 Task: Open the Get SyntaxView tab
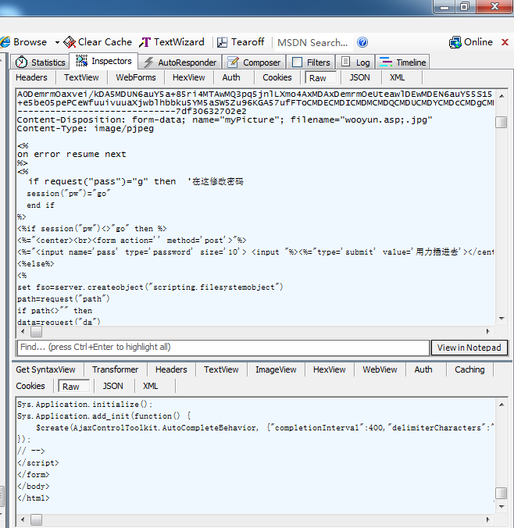click(45, 369)
